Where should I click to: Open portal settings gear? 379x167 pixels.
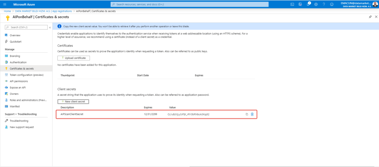pyautogui.click(x=316, y=4)
